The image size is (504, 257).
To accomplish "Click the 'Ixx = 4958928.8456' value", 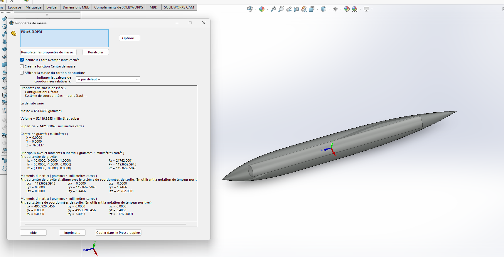I will 41,206.
